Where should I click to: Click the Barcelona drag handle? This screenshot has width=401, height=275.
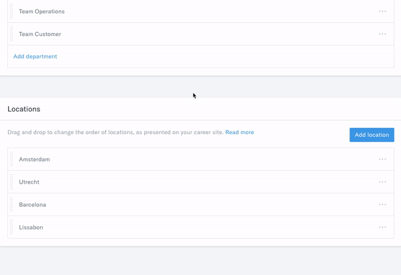[x=11, y=204]
